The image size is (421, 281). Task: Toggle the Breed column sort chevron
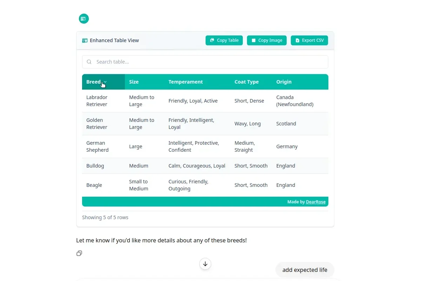[x=105, y=82]
